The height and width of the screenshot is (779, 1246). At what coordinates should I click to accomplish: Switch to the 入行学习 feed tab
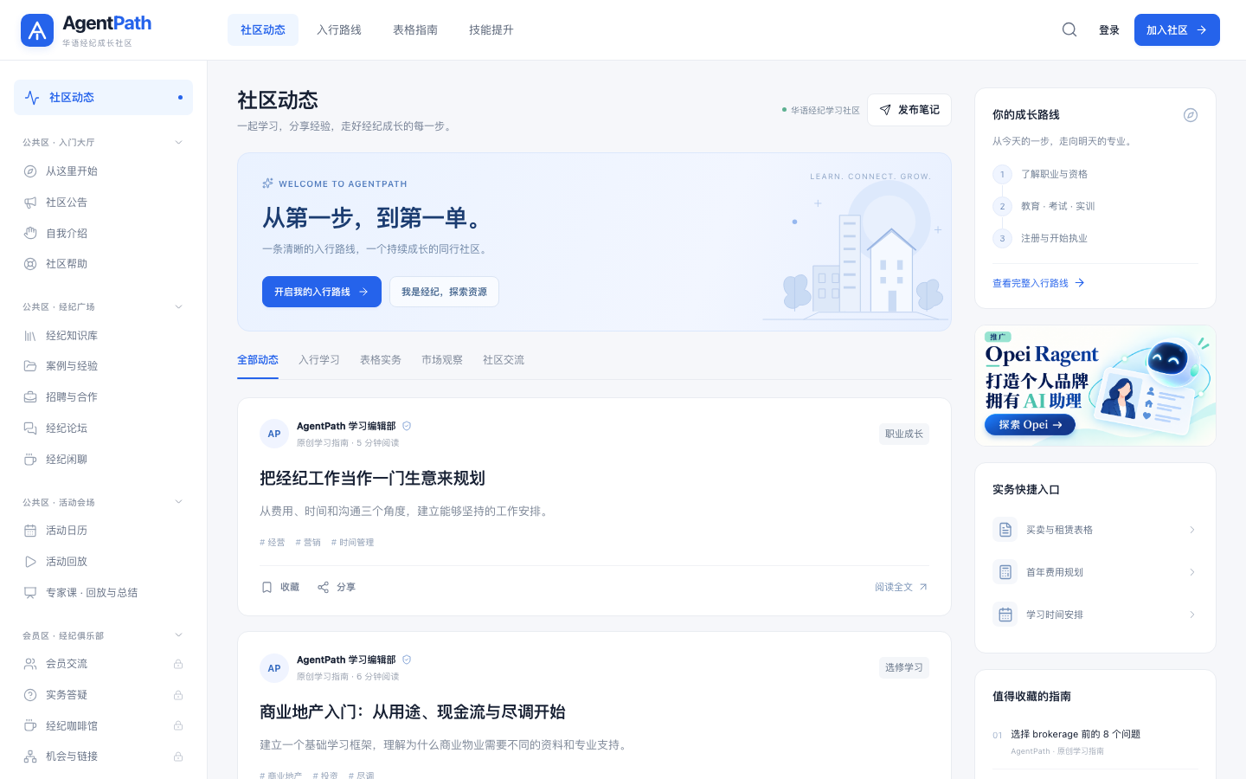click(319, 360)
